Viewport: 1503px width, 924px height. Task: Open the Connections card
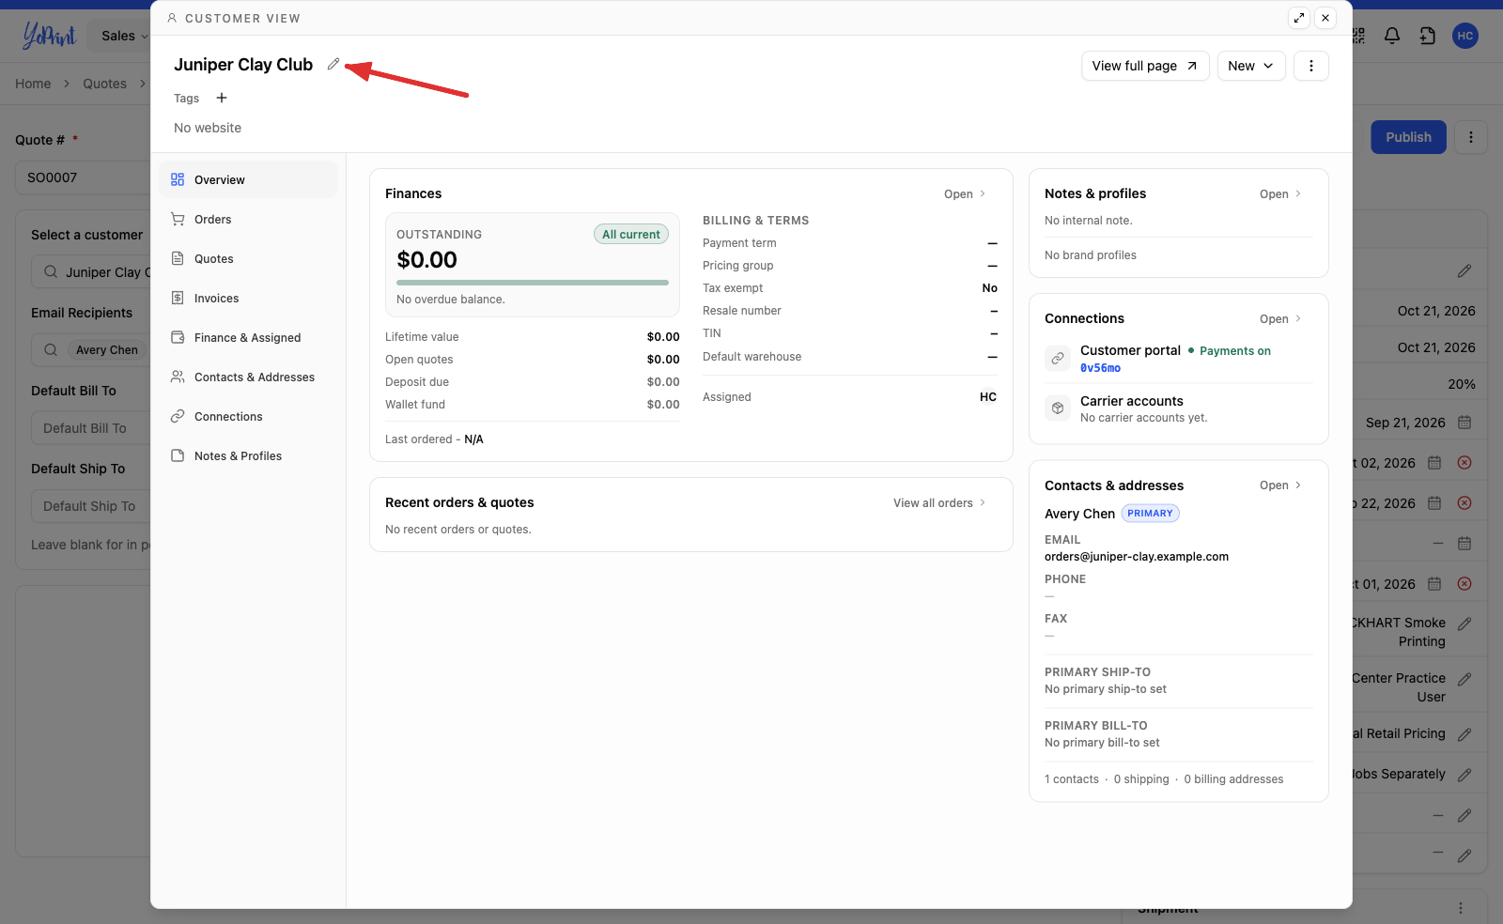(1280, 319)
